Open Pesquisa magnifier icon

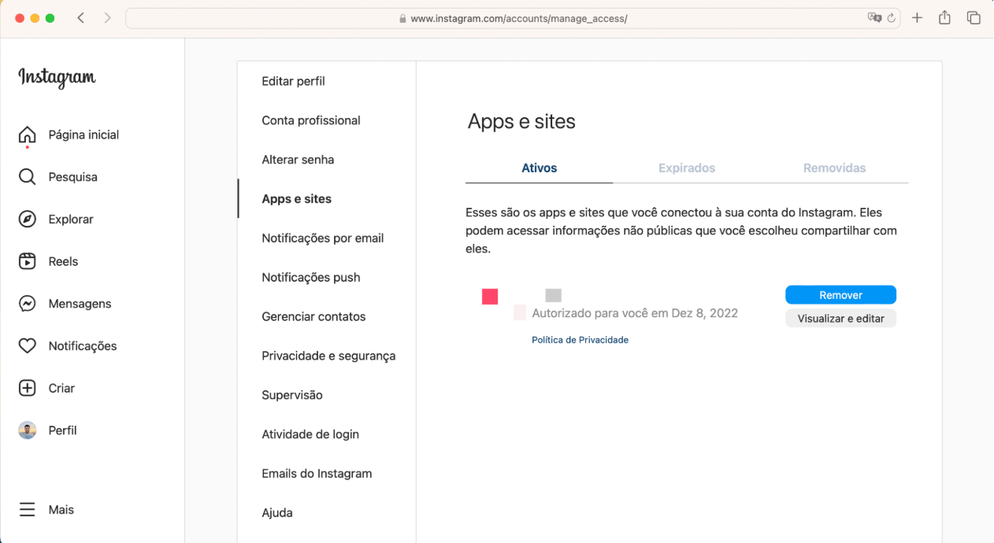[x=27, y=177]
